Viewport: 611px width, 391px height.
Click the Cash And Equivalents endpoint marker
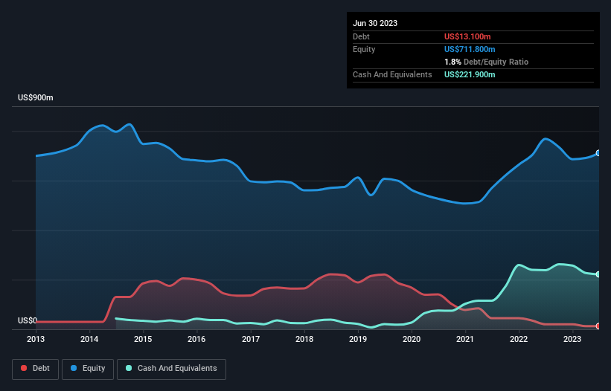598,274
